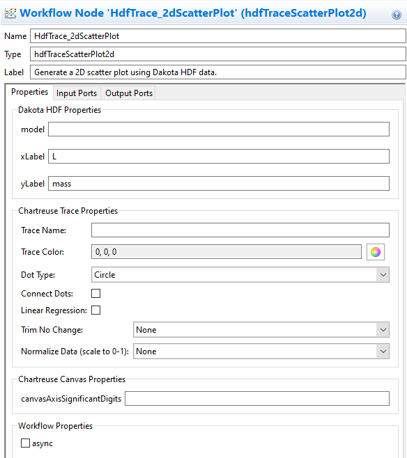Enable the Connect Dots checkbox
The width and height of the screenshot is (407, 458).
click(96, 293)
